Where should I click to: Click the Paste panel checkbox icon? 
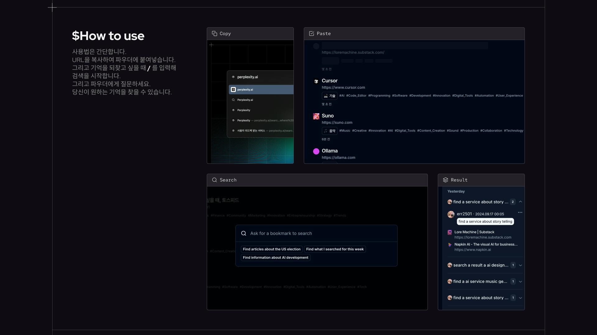coord(311,33)
